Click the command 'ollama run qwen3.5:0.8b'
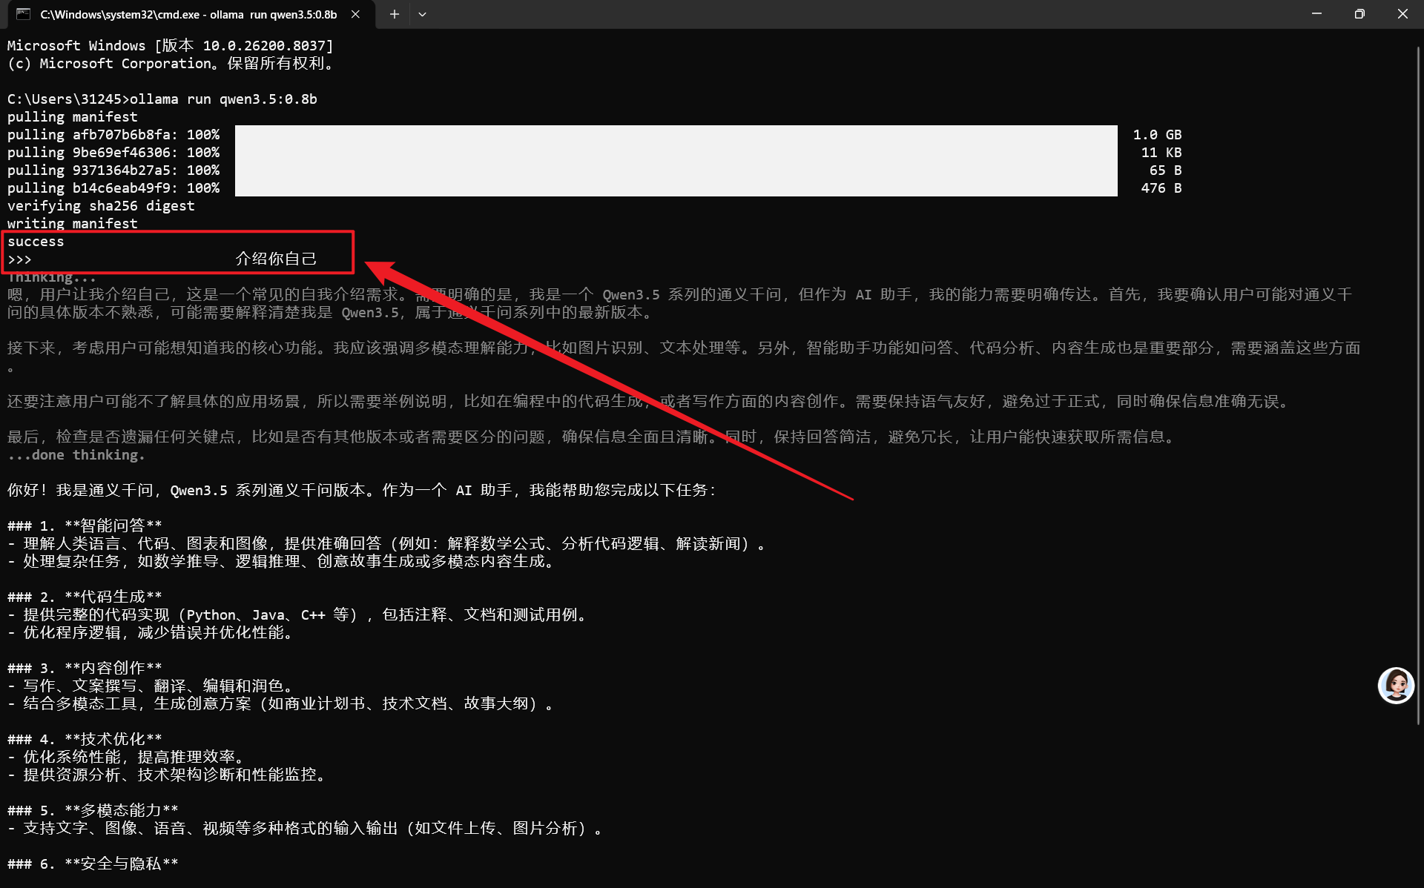Screen dimensions: 1424x888 click(223, 99)
